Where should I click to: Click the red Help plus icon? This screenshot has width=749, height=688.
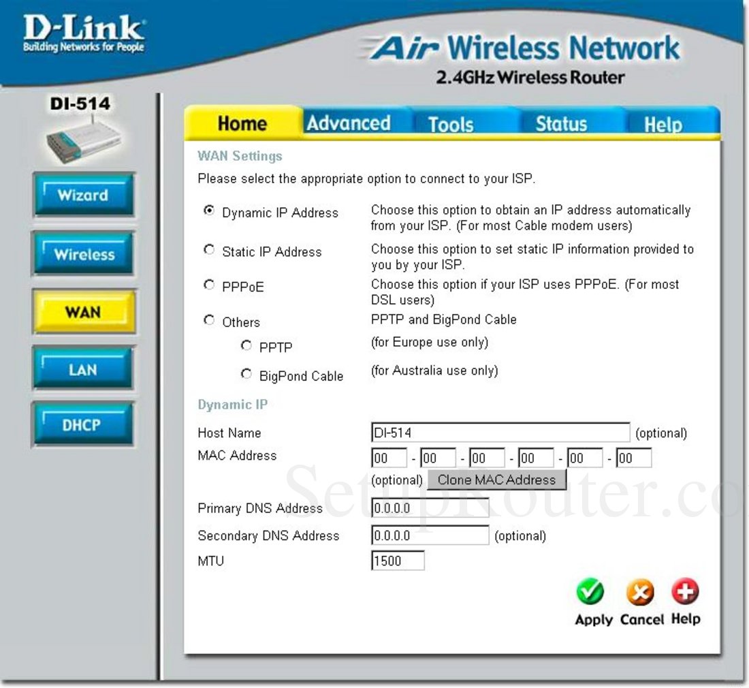coord(685,592)
